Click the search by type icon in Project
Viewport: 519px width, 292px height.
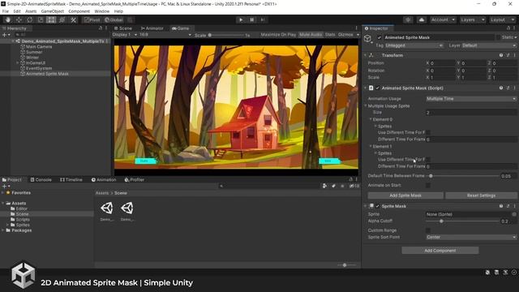tap(324, 186)
